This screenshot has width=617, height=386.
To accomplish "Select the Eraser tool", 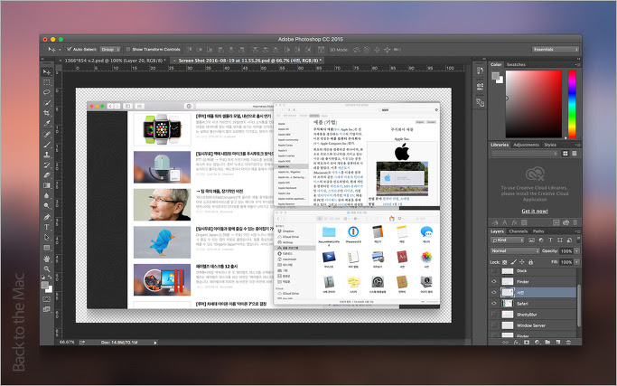I will [46, 175].
